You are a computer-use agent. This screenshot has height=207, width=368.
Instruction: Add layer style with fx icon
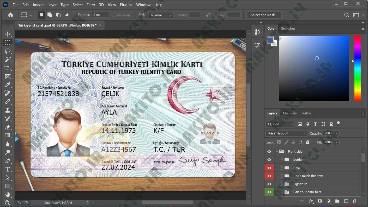[x=311, y=201]
